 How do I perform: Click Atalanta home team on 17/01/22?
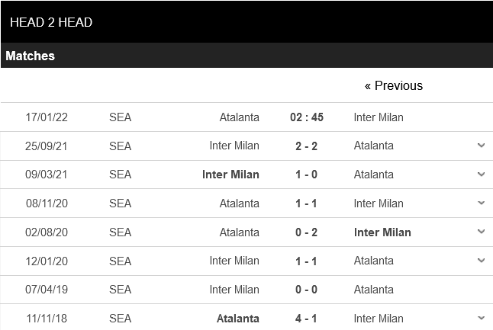tap(239, 117)
